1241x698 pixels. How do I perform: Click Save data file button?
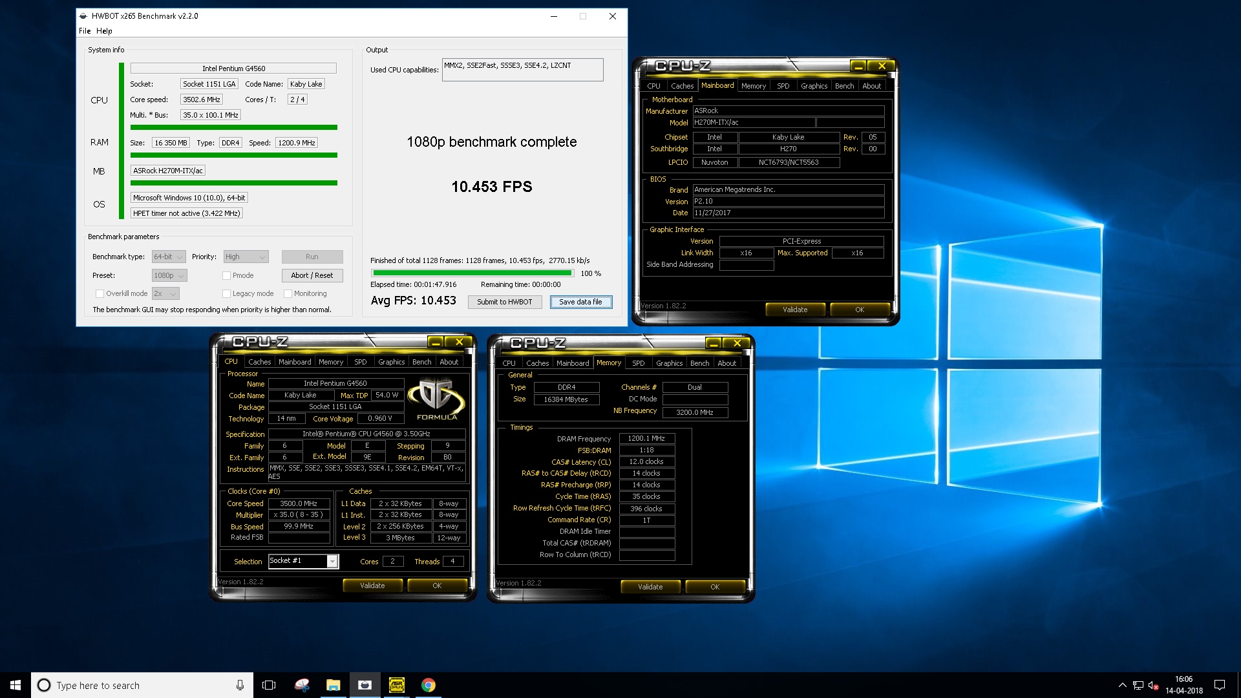pos(580,302)
